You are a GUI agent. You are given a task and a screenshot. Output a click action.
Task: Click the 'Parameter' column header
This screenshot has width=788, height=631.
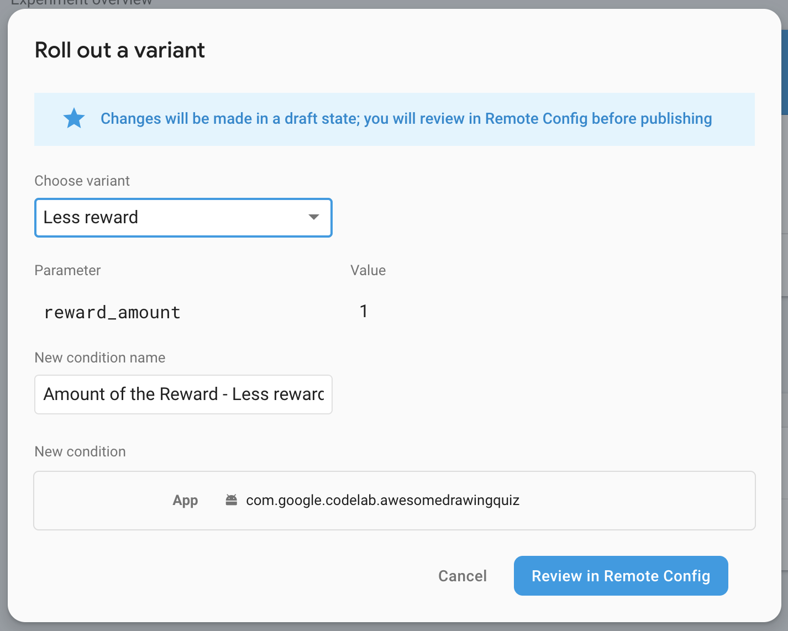pos(67,270)
